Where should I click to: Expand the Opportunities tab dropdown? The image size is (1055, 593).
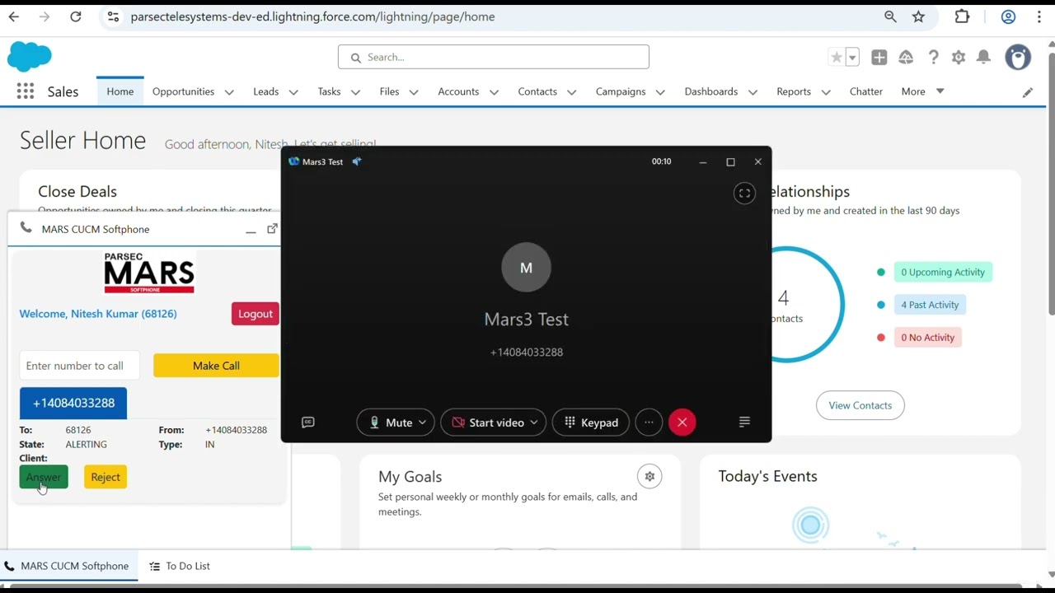pyautogui.click(x=229, y=92)
